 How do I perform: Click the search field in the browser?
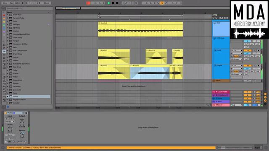click(29, 8)
